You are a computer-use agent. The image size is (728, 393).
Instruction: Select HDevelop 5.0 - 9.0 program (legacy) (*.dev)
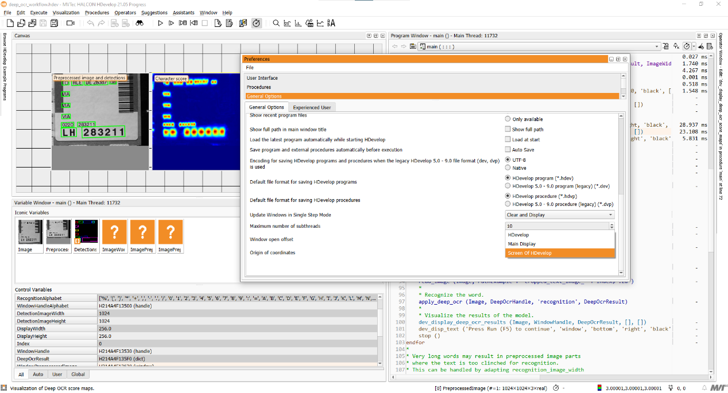click(508, 186)
